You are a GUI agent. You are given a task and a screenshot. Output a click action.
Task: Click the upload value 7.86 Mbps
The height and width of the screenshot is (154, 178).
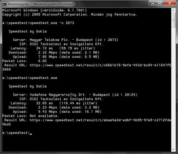click(47, 57)
